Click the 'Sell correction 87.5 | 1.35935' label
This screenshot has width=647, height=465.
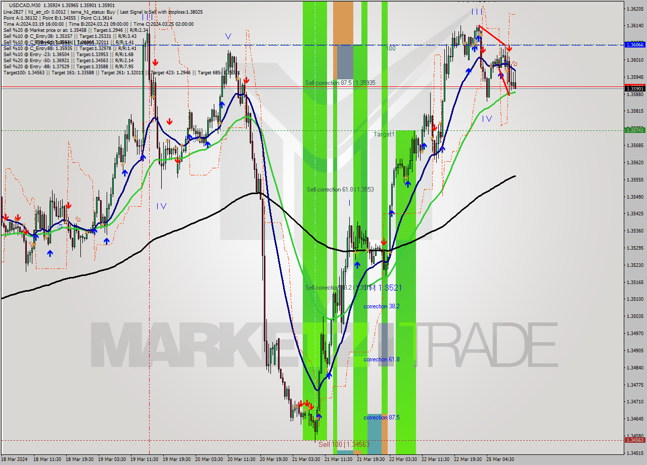(340, 82)
